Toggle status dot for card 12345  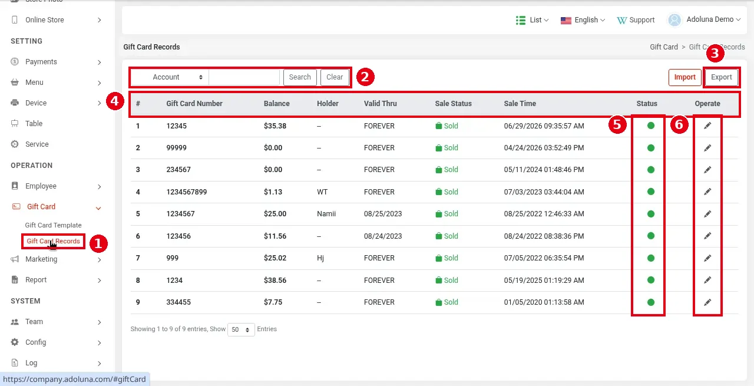pos(651,126)
